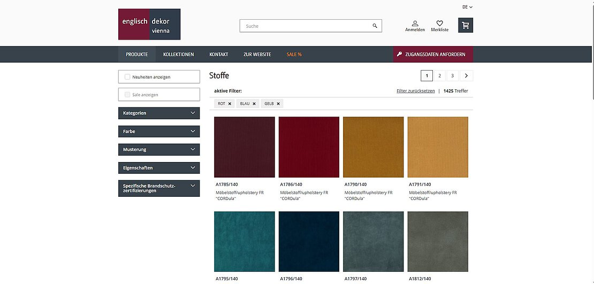Image resolution: width=594 pixels, height=284 pixels.
Task: Remove the ROT filter tag
Action: coord(230,104)
